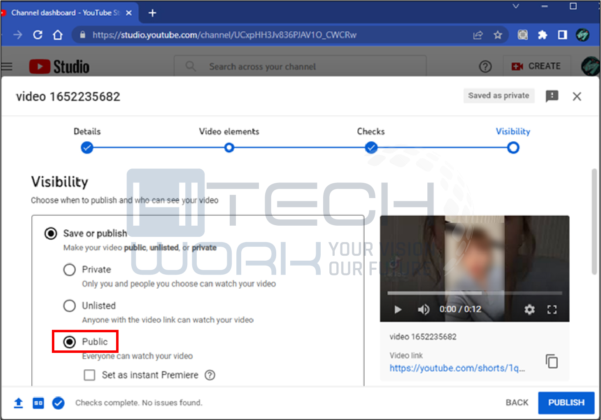
Task: Bookmark this page with the star icon
Action: [x=498, y=35]
